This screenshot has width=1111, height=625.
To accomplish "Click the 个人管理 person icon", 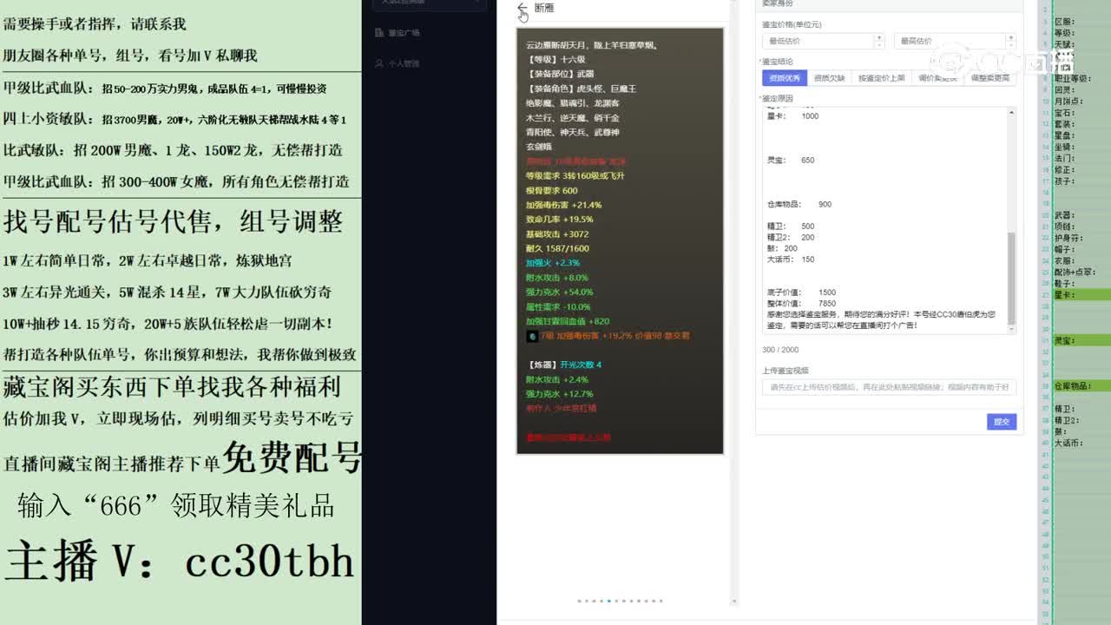I will [x=379, y=63].
